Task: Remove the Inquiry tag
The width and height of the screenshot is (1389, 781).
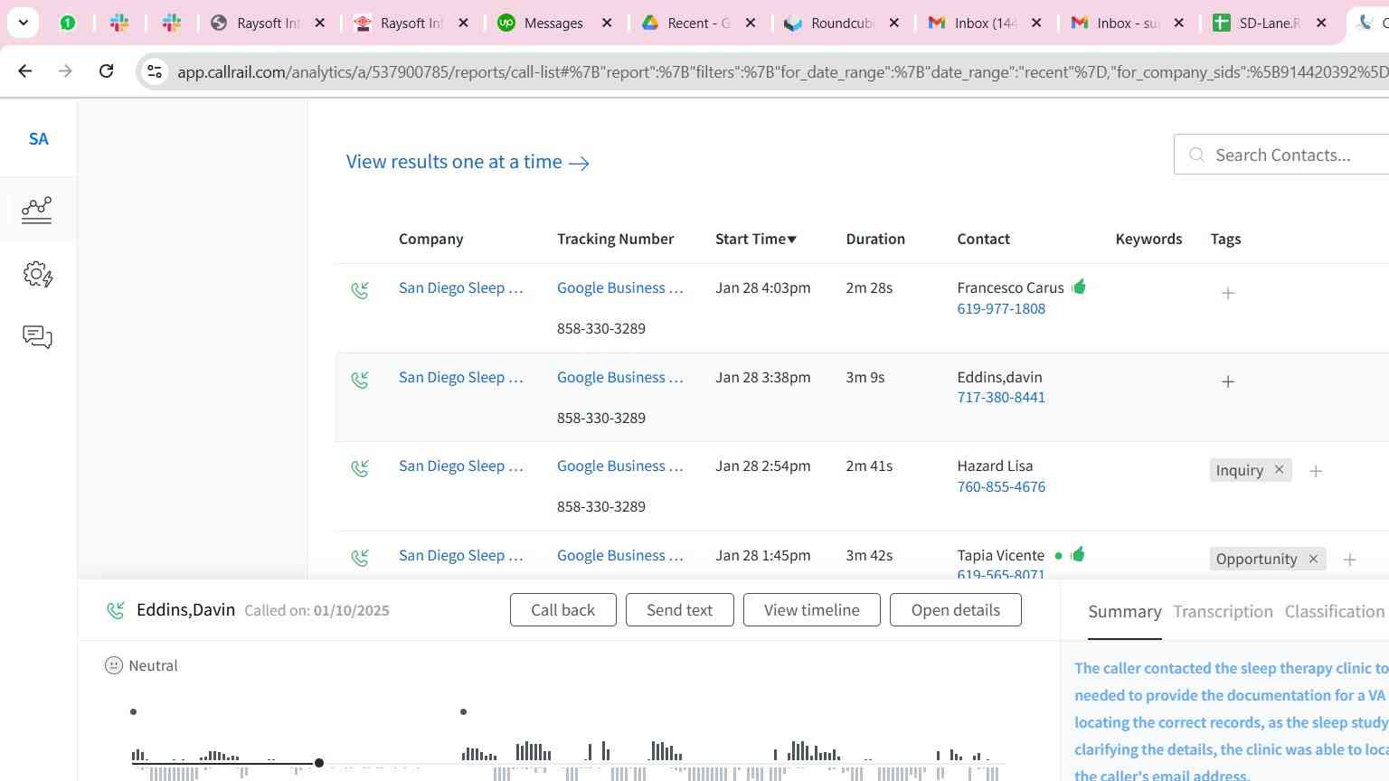Action: [x=1279, y=469]
